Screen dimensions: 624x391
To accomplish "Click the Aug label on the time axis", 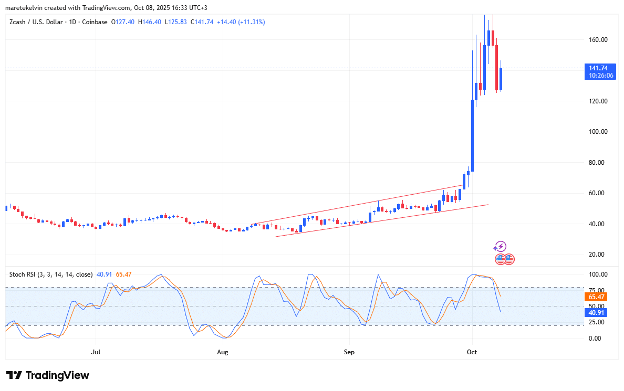I will coord(223,352).
